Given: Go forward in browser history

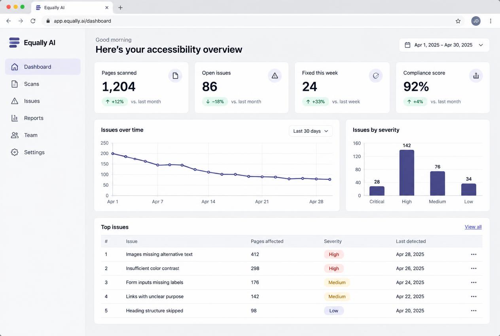Looking at the screenshot, I should click(21, 21).
